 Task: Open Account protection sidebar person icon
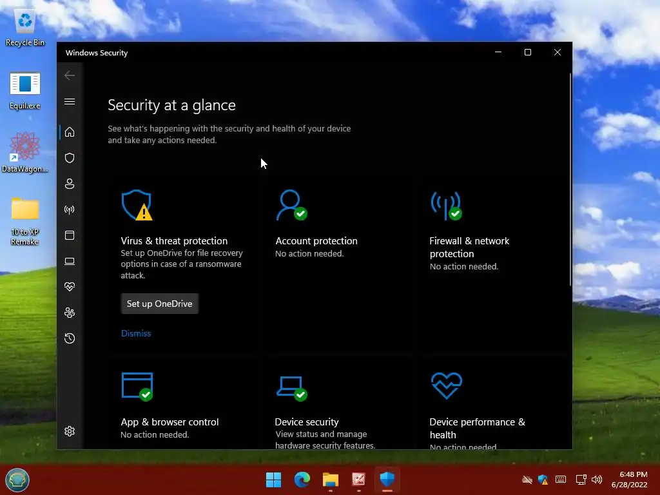(x=70, y=184)
